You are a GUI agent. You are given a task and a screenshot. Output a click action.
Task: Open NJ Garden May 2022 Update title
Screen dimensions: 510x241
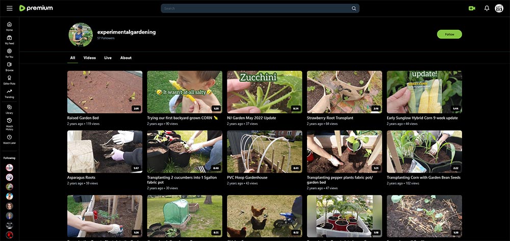pos(251,118)
